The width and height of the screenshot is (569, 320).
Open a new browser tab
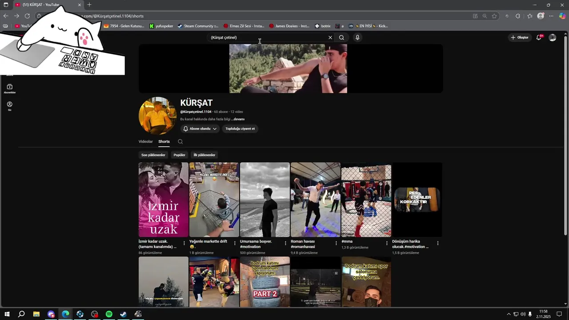point(89,4)
